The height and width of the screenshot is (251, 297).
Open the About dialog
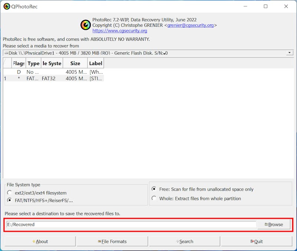point(40,241)
